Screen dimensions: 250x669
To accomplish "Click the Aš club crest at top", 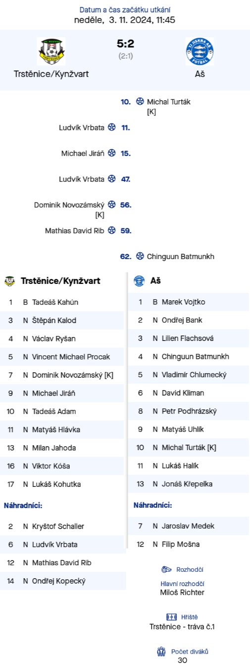I will tap(200, 51).
